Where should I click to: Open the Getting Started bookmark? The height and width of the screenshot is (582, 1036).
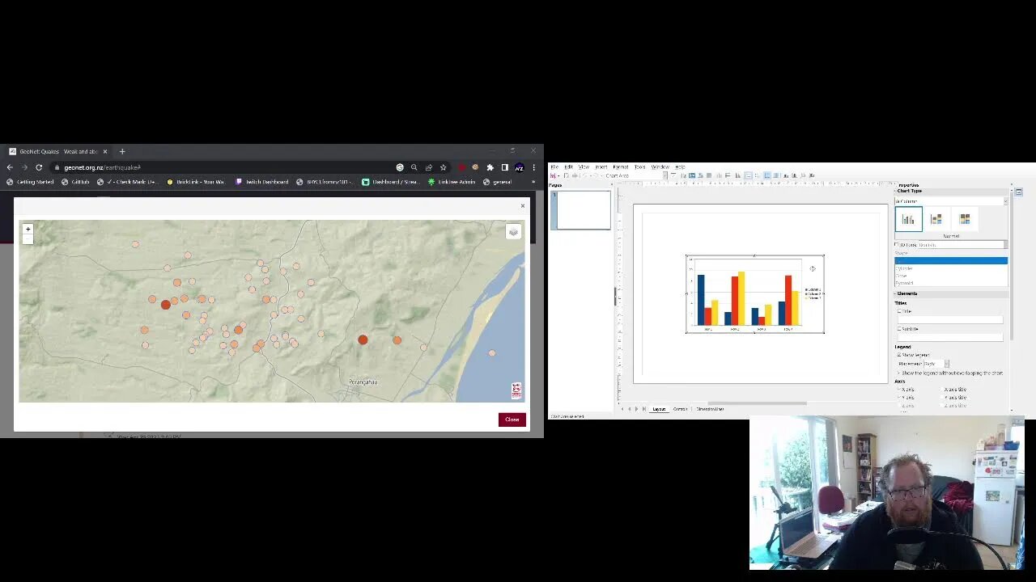(x=30, y=182)
